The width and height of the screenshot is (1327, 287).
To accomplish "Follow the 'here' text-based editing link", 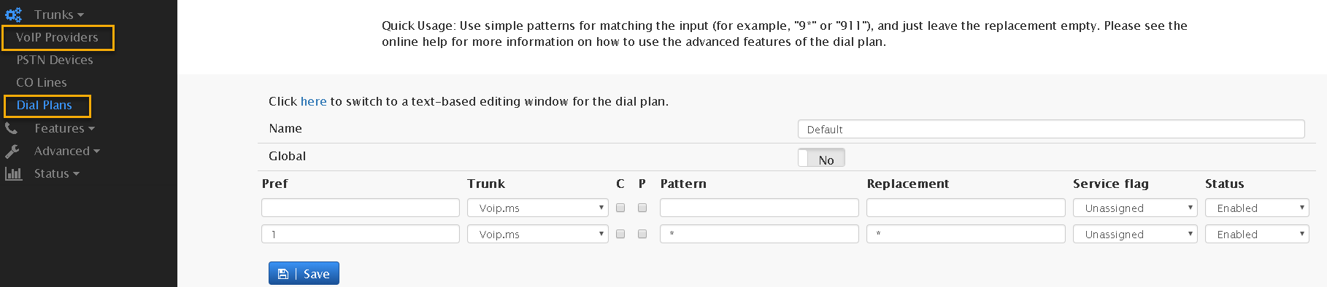I will point(314,101).
